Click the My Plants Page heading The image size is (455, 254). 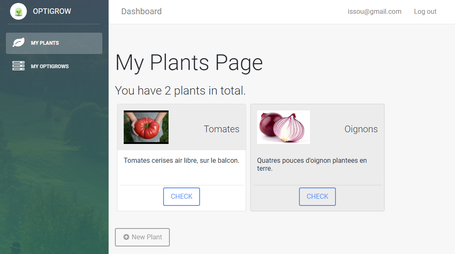[189, 62]
